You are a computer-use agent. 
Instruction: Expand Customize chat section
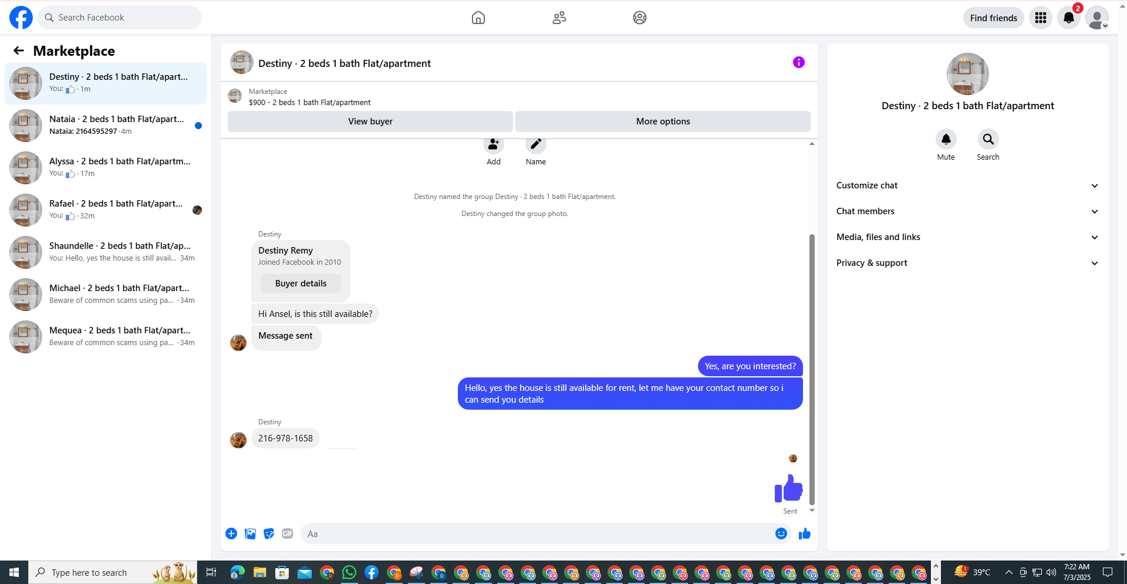[x=967, y=185]
